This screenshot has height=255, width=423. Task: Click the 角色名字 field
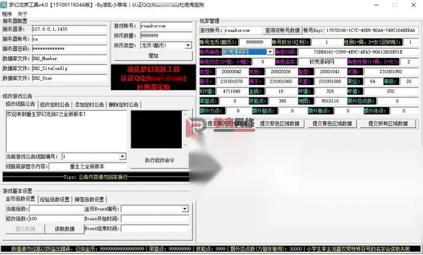322,62
